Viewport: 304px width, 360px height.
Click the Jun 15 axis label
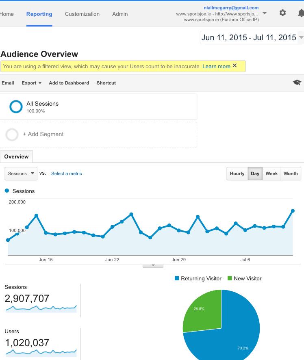coord(46,260)
